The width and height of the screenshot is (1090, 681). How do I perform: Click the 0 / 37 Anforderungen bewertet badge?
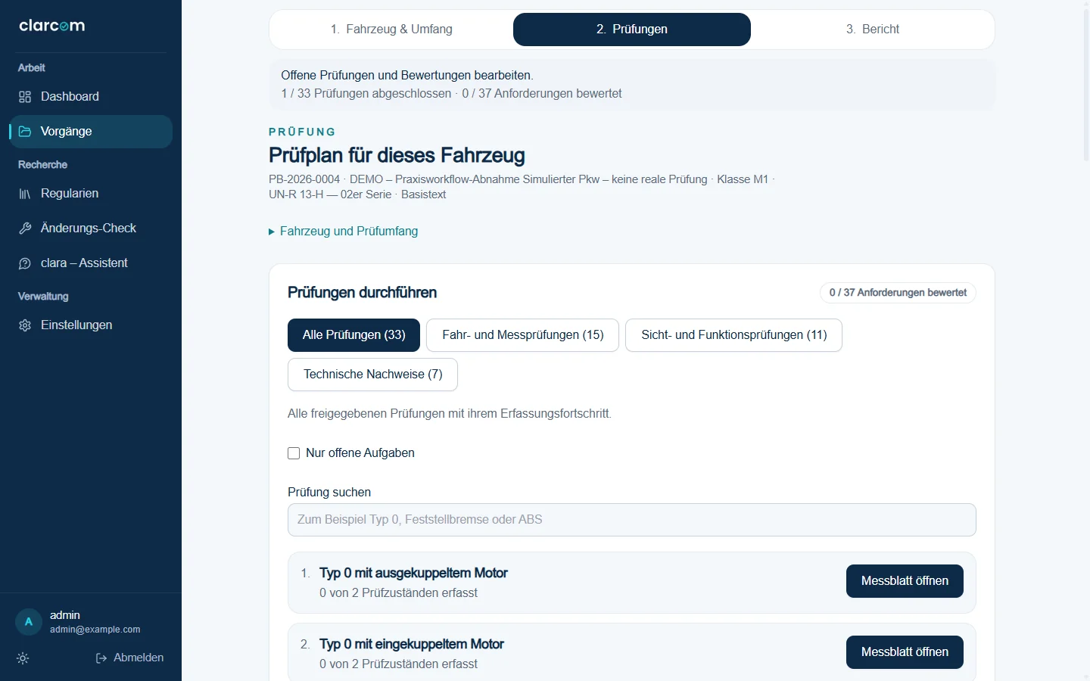pos(898,293)
